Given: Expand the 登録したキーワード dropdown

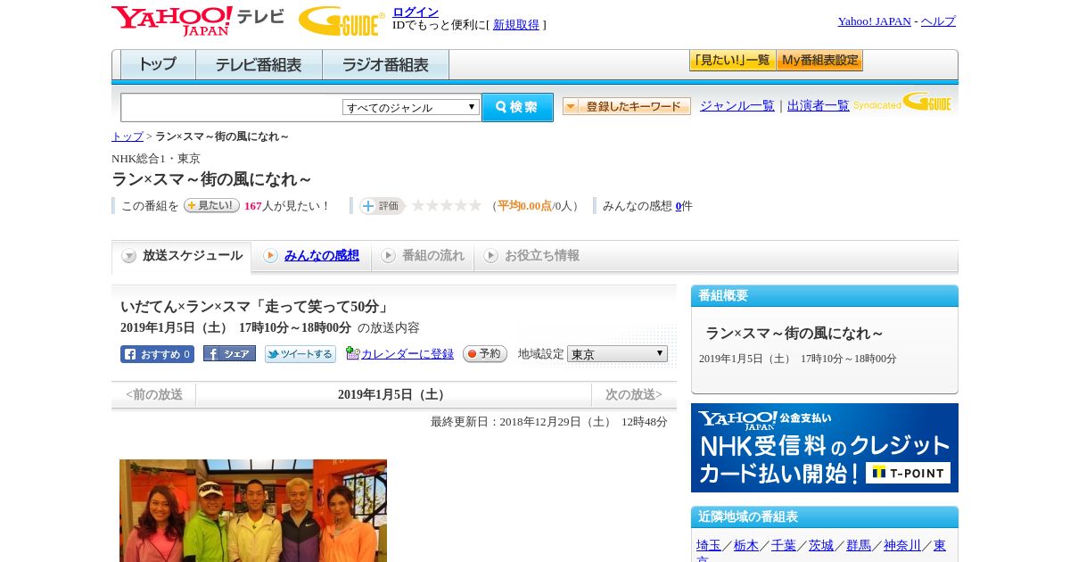Looking at the screenshot, I should click(x=627, y=106).
